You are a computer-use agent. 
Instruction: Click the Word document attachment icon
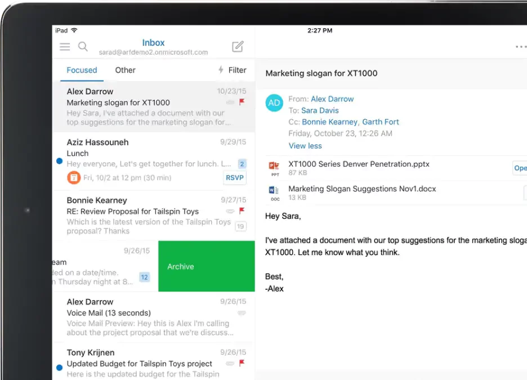point(274,193)
